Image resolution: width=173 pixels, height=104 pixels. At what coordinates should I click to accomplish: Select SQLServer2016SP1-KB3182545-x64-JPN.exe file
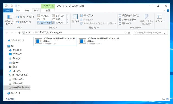tap(55, 41)
